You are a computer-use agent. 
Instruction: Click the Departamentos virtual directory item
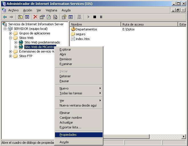[86, 29]
